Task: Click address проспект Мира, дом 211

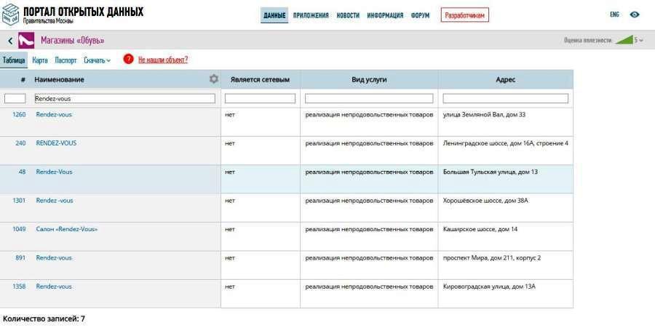Action: coord(492,258)
